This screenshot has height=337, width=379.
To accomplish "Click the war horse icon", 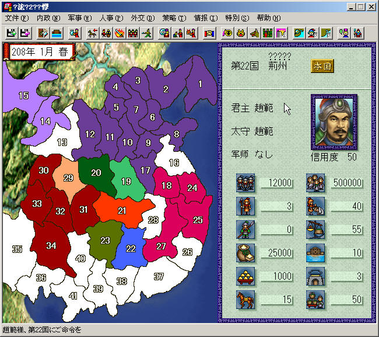I will tap(245, 298).
